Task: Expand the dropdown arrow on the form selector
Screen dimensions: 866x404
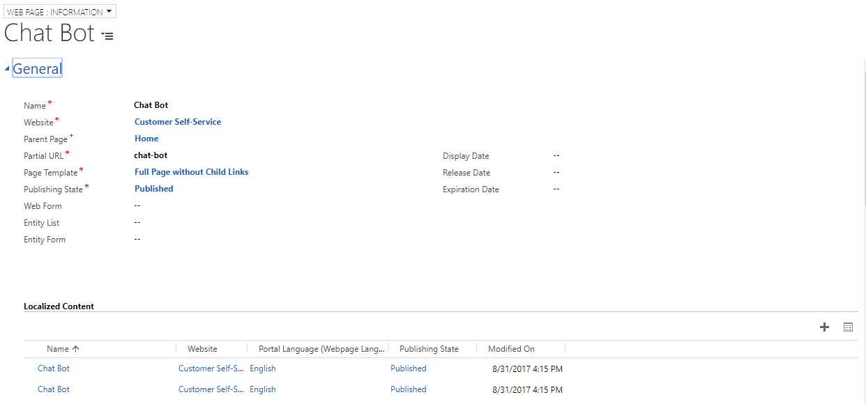Action: (109, 10)
